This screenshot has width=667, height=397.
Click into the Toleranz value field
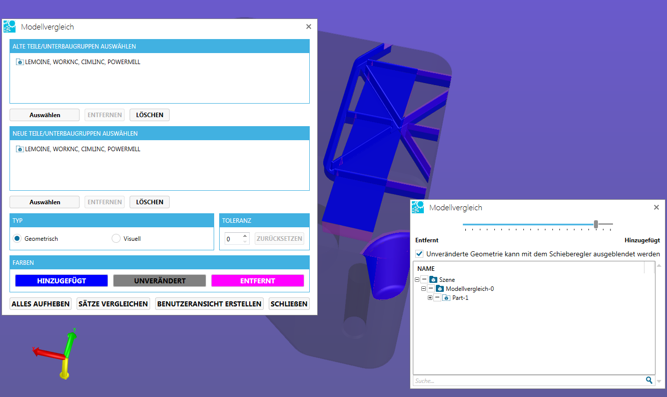233,239
